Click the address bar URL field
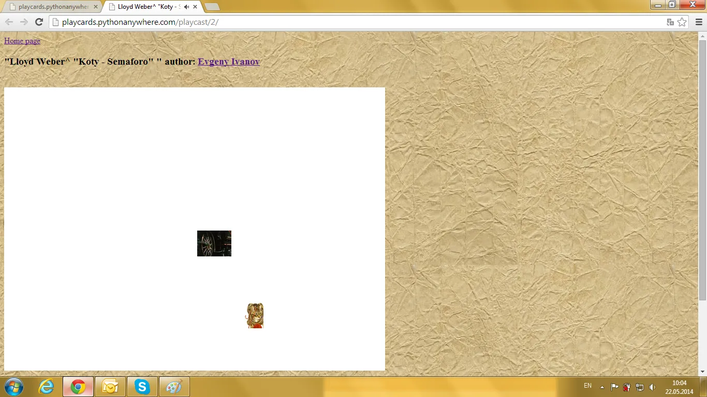The width and height of the screenshot is (707, 397). coord(357,22)
